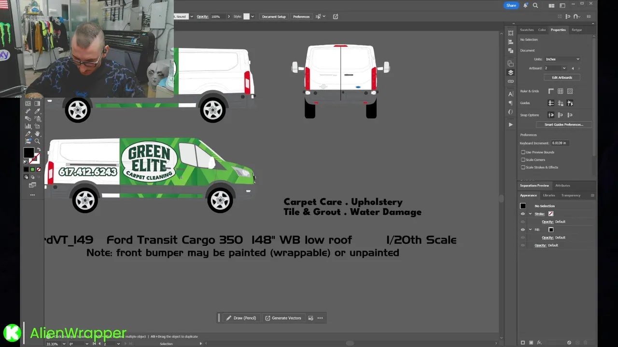Switch to the Libraries tab
This screenshot has height=347, width=618.
pyautogui.click(x=549, y=195)
